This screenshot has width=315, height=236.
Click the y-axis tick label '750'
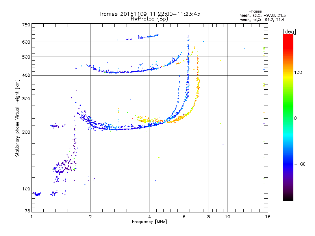(26, 25)
